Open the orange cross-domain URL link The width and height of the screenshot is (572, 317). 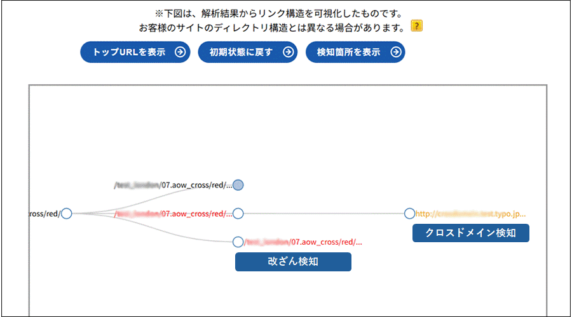(470, 214)
